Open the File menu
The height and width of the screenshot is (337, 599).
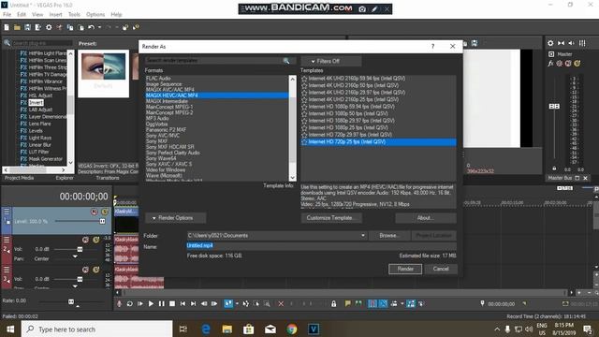pos(7,15)
